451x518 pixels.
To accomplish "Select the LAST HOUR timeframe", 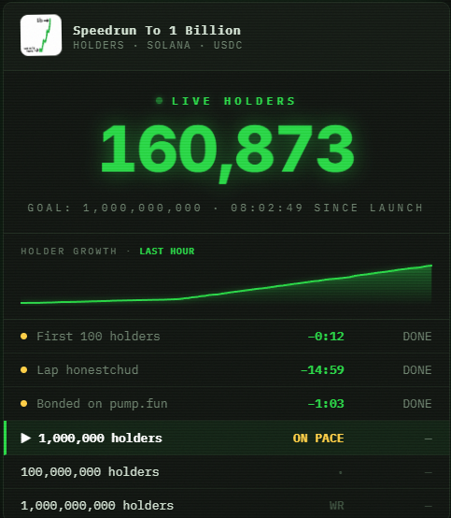I will coord(167,252).
